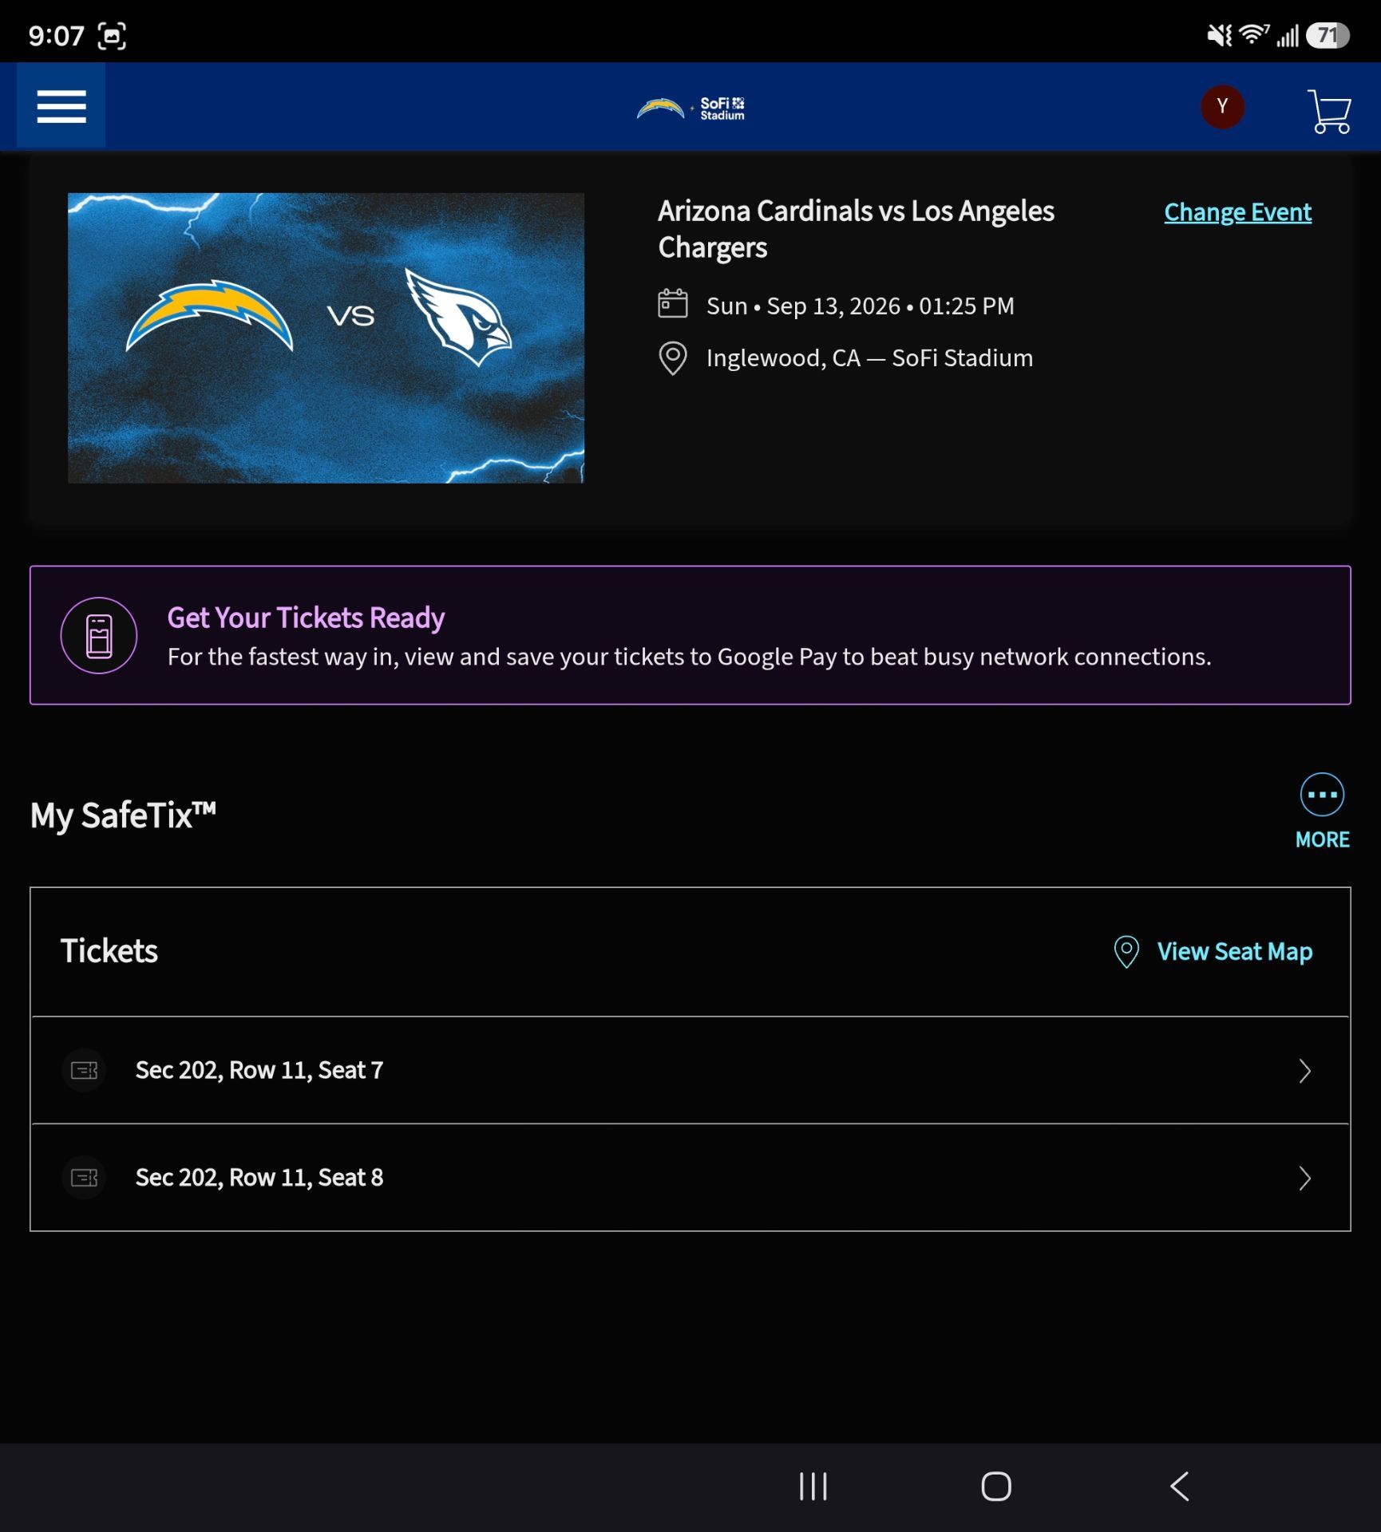Tap the Android home button
The height and width of the screenshot is (1532, 1381).
click(995, 1487)
